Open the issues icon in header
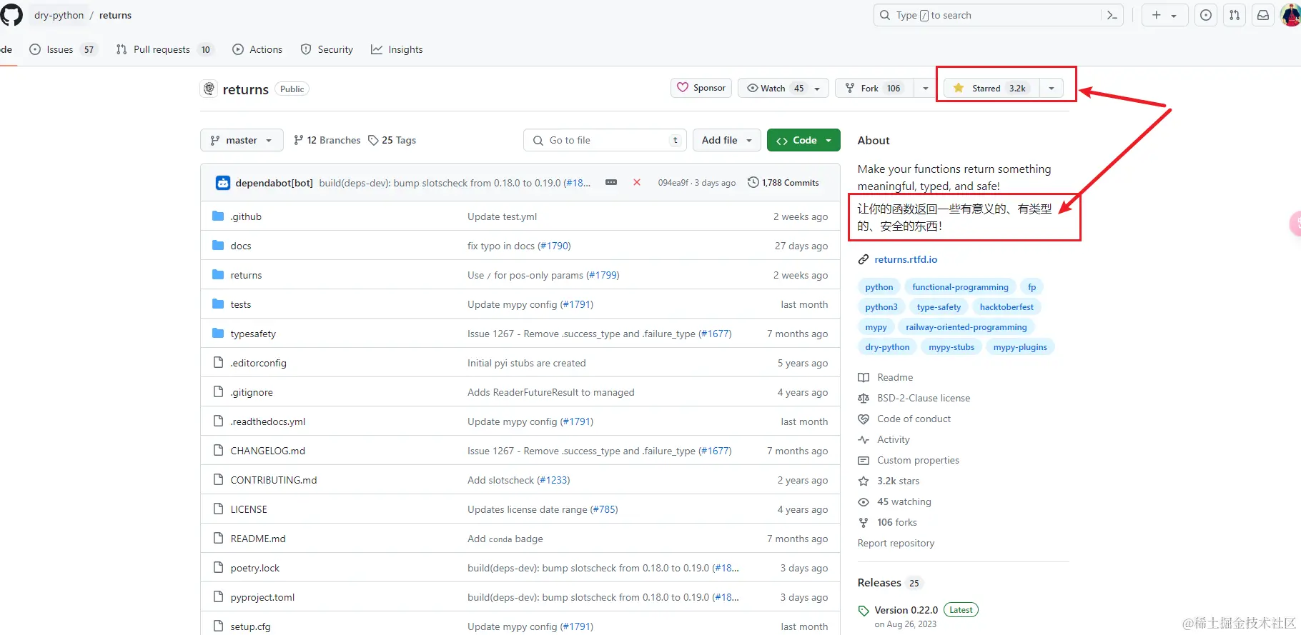The width and height of the screenshot is (1301, 635). [1206, 15]
